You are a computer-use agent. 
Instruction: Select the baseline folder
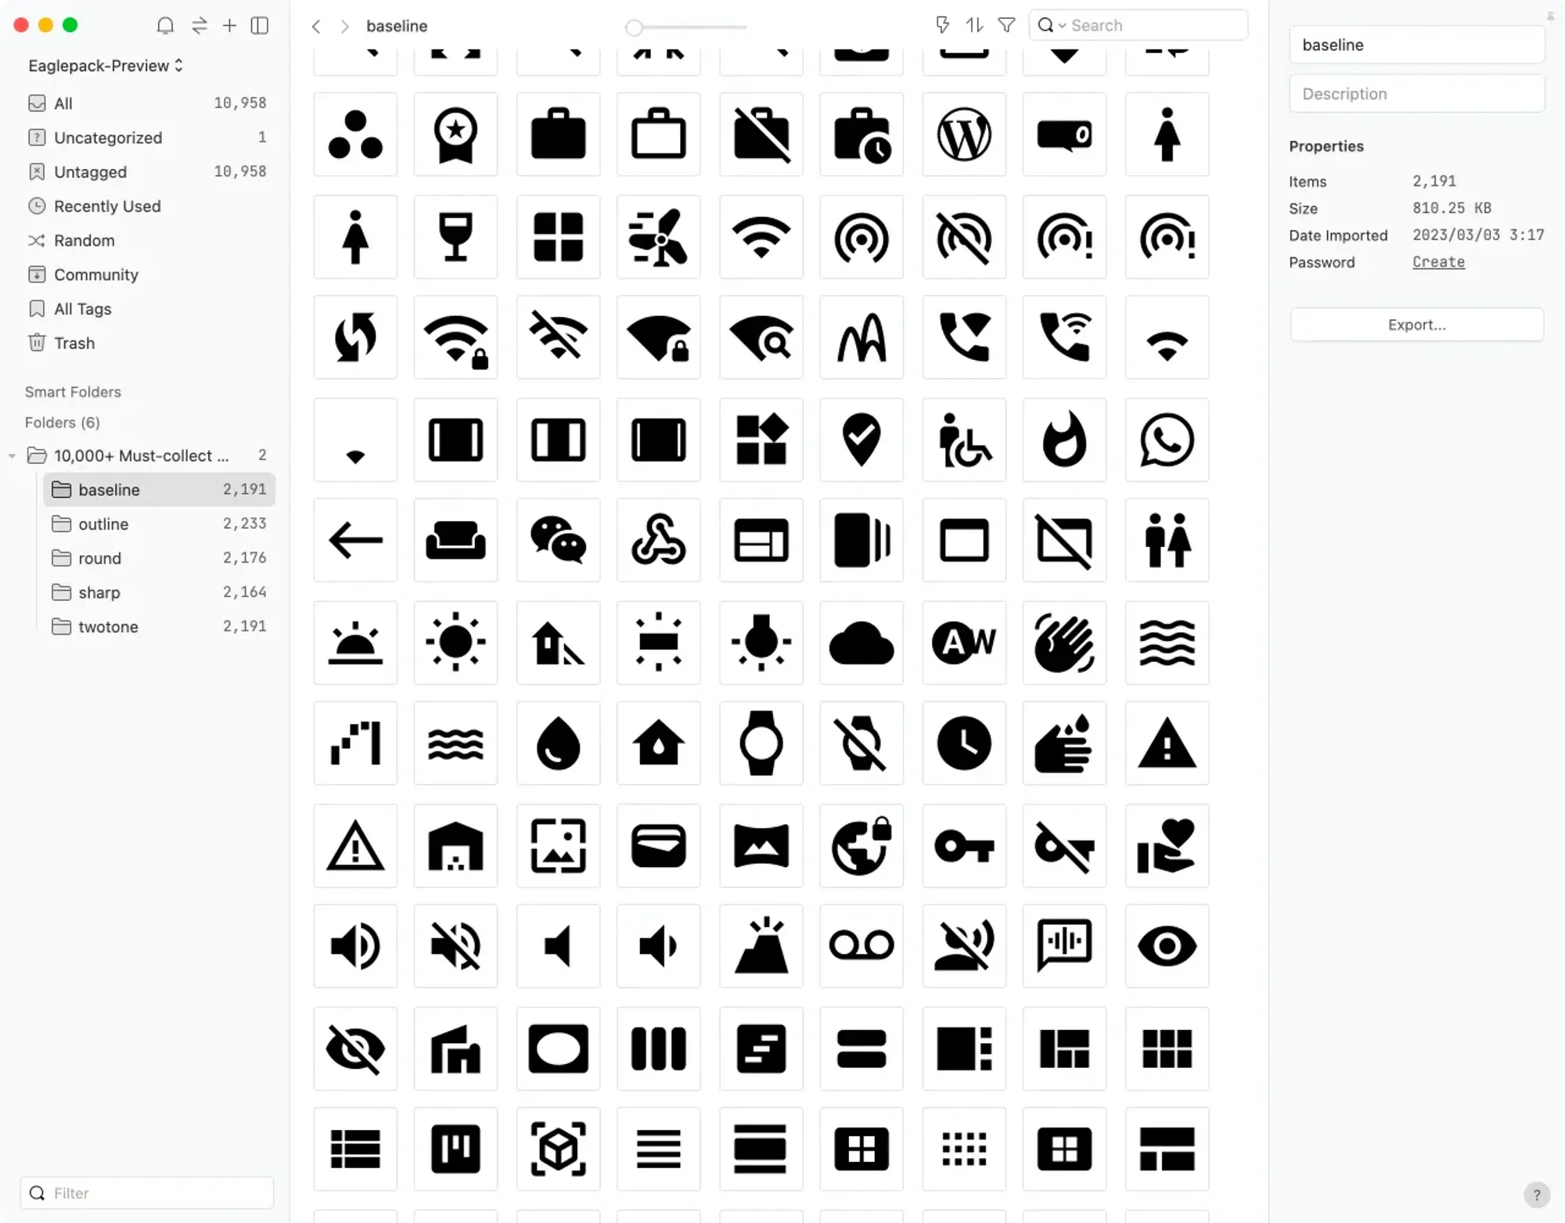[159, 490]
